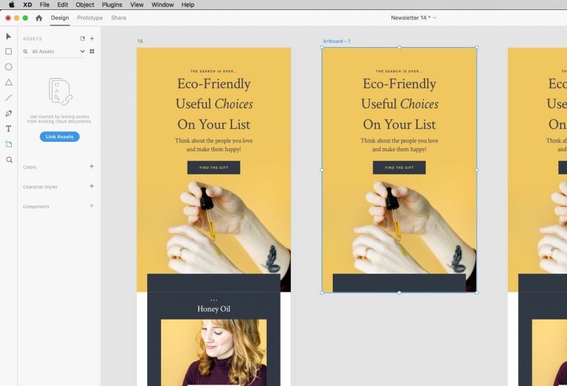The width and height of the screenshot is (567, 386).
Task: Click the Artboard – 1 label
Action: pyautogui.click(x=337, y=42)
